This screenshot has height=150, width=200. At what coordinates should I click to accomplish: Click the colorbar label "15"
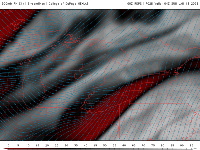pyautogui.click(x=37, y=145)
